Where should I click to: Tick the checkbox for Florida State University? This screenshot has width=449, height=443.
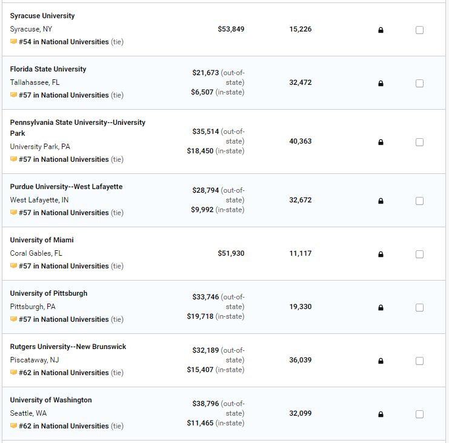(x=419, y=84)
